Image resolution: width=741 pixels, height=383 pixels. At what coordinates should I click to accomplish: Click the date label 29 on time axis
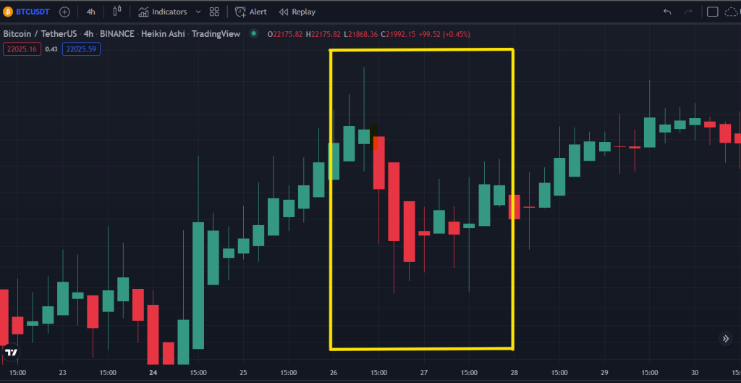coord(604,373)
